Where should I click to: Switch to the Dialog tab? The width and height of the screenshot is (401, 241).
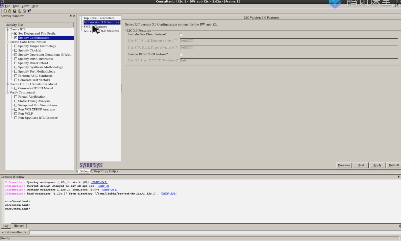click(x=84, y=171)
